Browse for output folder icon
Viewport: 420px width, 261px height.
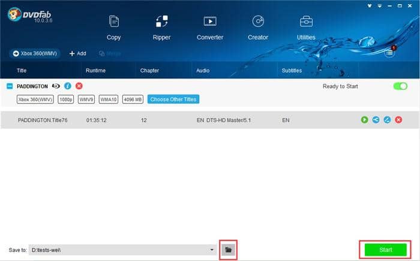pyautogui.click(x=228, y=250)
